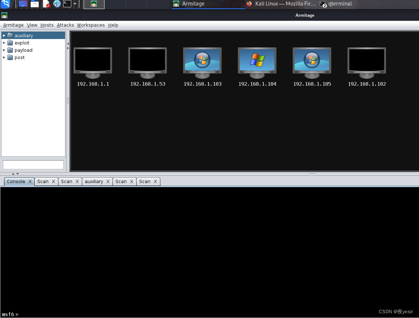Click the msf6 console prompt line
Image resolution: width=419 pixels, height=318 pixels.
pos(10,314)
